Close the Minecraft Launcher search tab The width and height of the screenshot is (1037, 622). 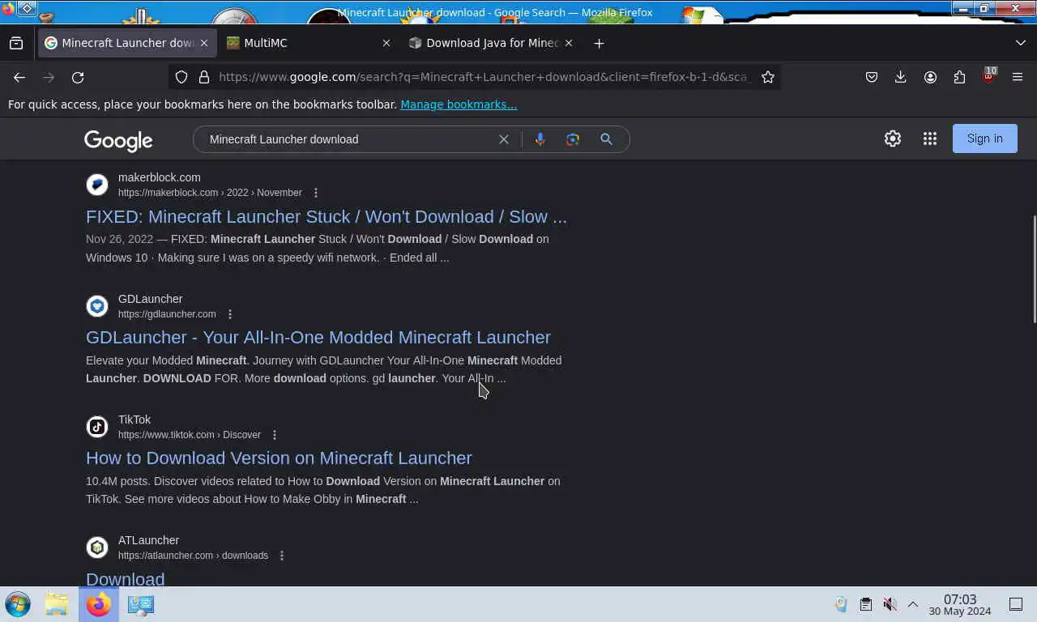coord(204,43)
